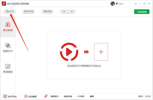Clear the list with 清空列表
153x100 pixels.
coord(47,12)
